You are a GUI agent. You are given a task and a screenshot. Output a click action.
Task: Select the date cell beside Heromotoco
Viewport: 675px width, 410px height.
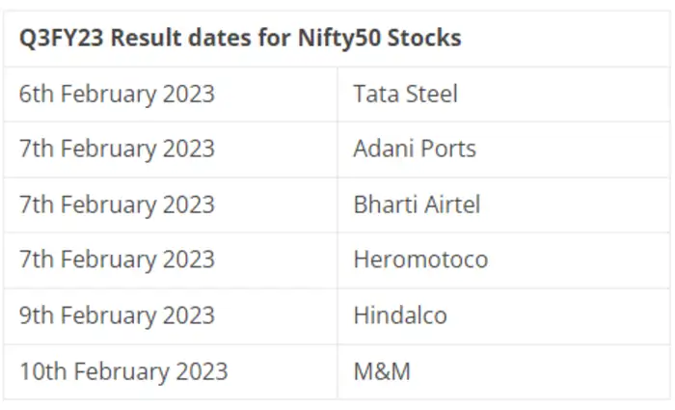117,260
